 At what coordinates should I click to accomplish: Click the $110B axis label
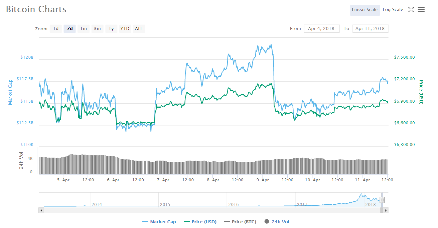point(27,145)
